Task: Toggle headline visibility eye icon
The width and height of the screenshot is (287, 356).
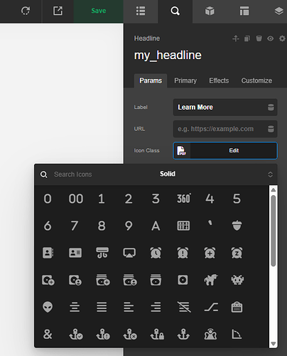Action: coord(271,38)
